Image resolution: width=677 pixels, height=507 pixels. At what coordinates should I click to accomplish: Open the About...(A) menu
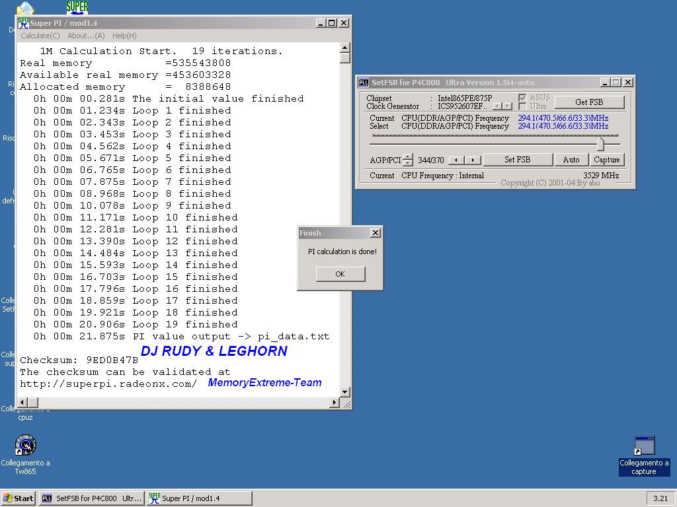click(87, 36)
